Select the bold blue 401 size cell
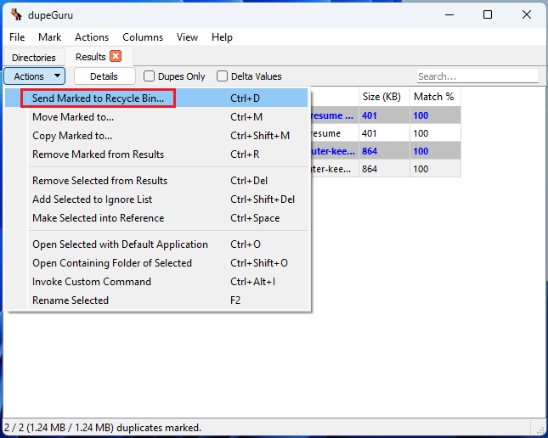548x438 pixels. pyautogui.click(x=384, y=115)
